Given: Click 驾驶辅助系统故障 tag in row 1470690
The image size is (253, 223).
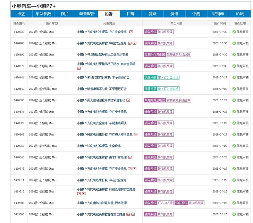Looking at the screenshot, I should [178, 55].
